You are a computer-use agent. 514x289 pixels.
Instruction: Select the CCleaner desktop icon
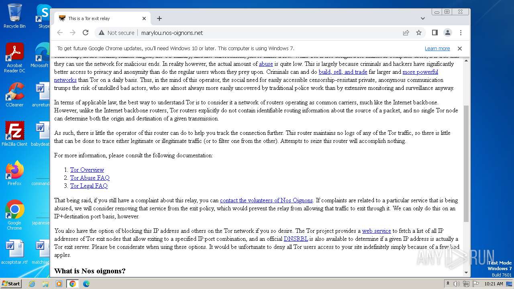[x=14, y=95]
